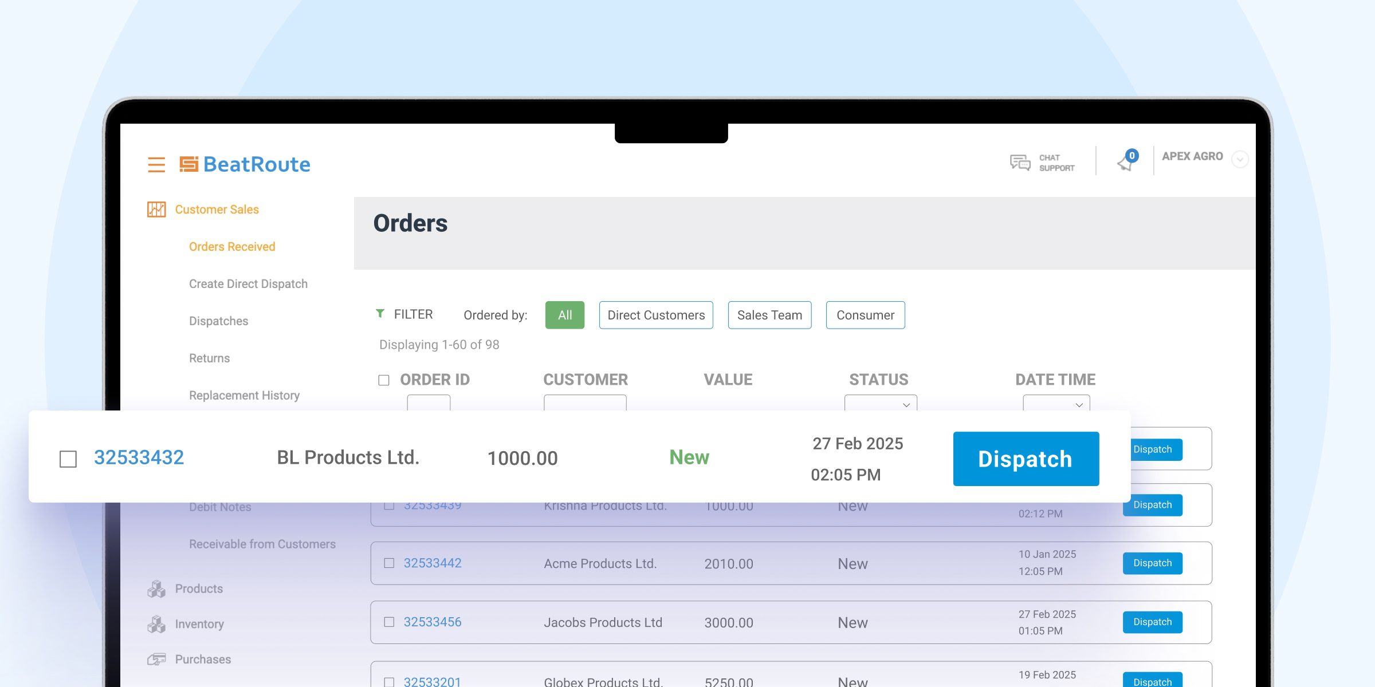Click the Acme Products Ltd. customer cell
This screenshot has height=687, width=1375.
tap(600, 564)
